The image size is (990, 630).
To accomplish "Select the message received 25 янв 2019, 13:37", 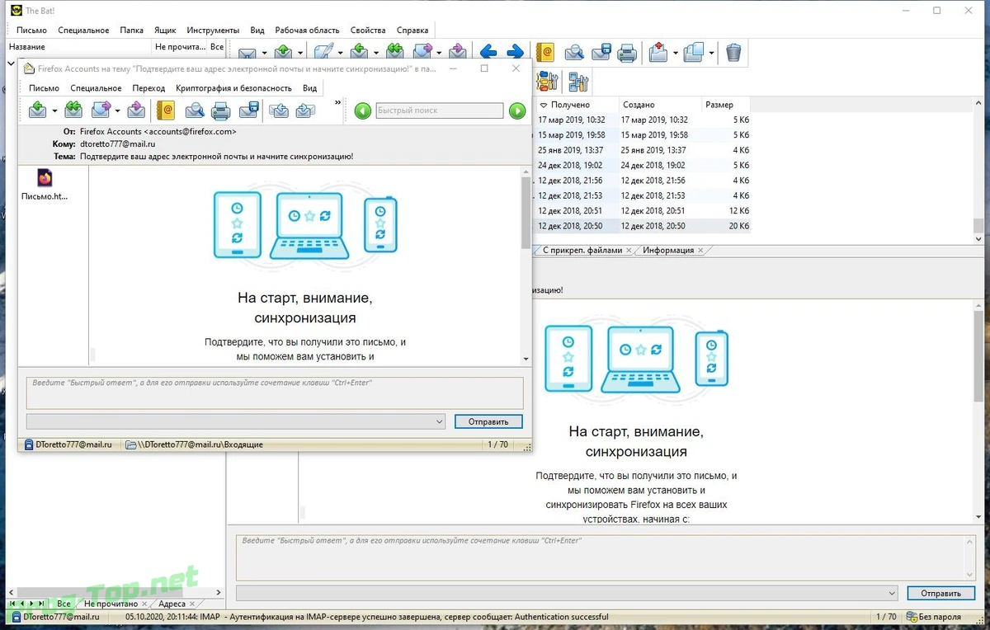I will (x=643, y=150).
